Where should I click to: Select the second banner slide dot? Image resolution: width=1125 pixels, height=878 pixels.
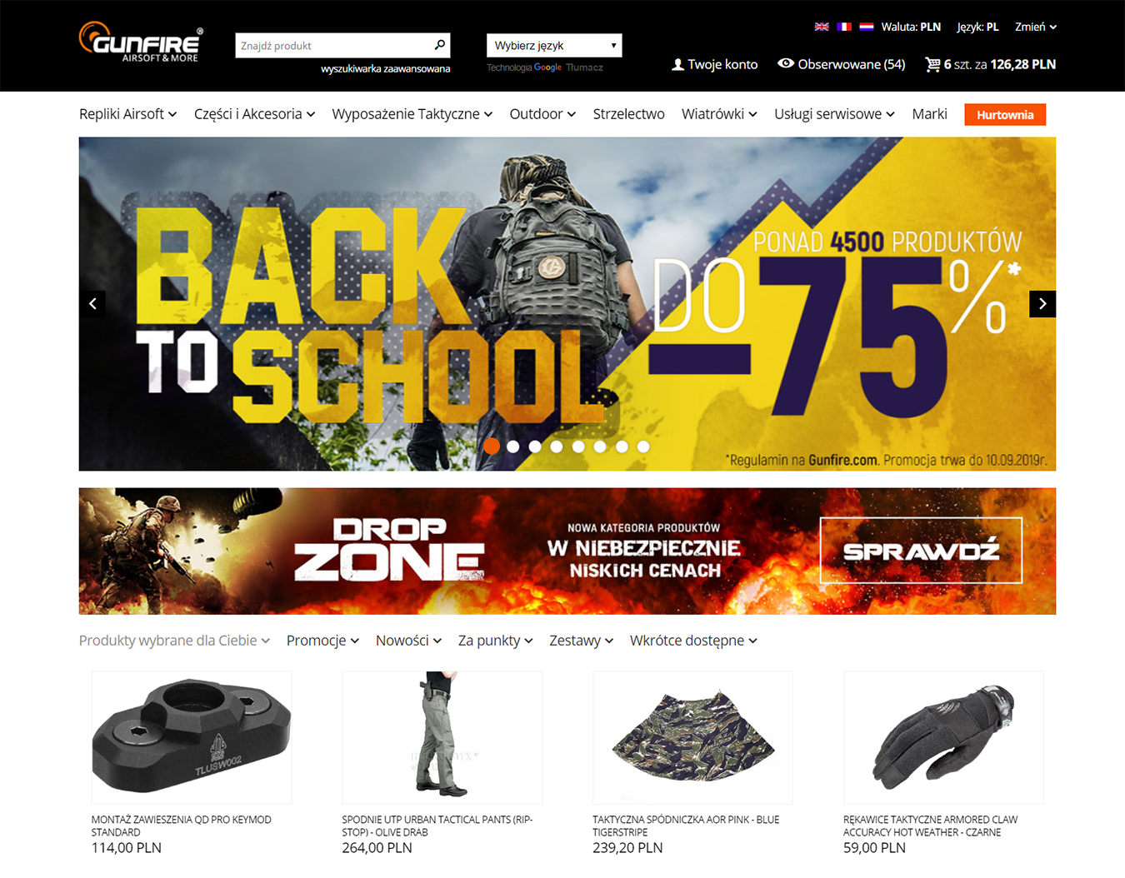[x=513, y=446]
